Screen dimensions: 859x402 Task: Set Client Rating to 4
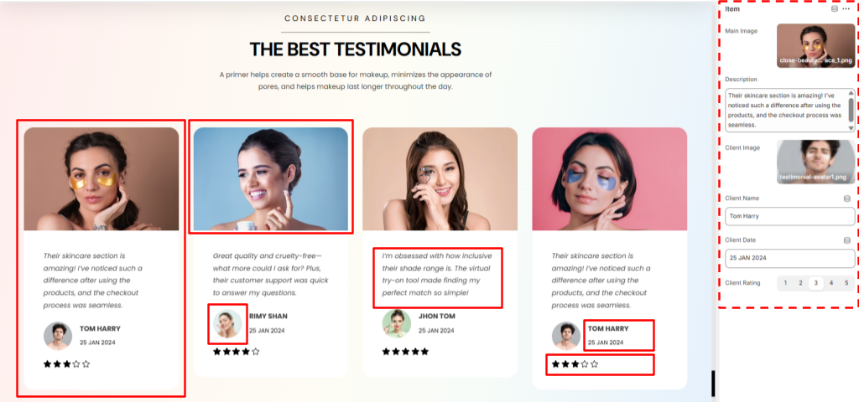point(831,283)
